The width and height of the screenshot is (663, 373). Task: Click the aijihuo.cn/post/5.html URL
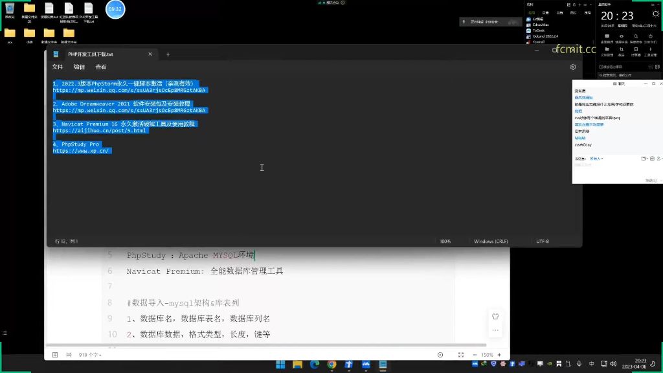(x=99, y=131)
